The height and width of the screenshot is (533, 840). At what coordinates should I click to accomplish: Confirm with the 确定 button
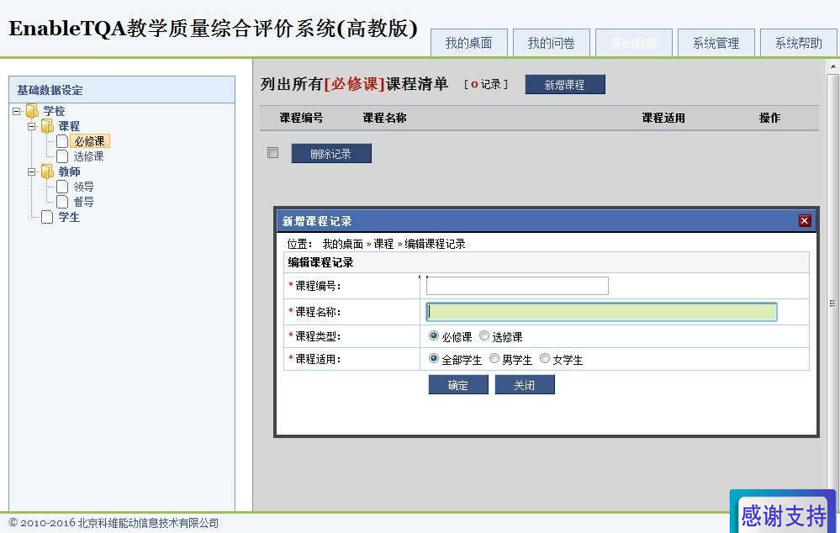click(x=458, y=384)
